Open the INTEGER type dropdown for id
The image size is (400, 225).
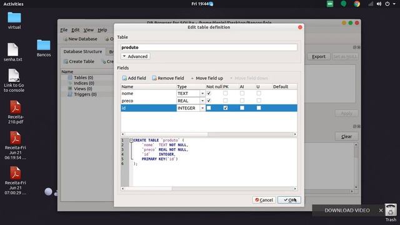pos(202,108)
